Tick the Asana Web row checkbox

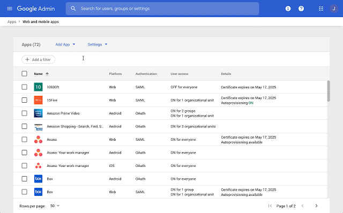pos(24,139)
